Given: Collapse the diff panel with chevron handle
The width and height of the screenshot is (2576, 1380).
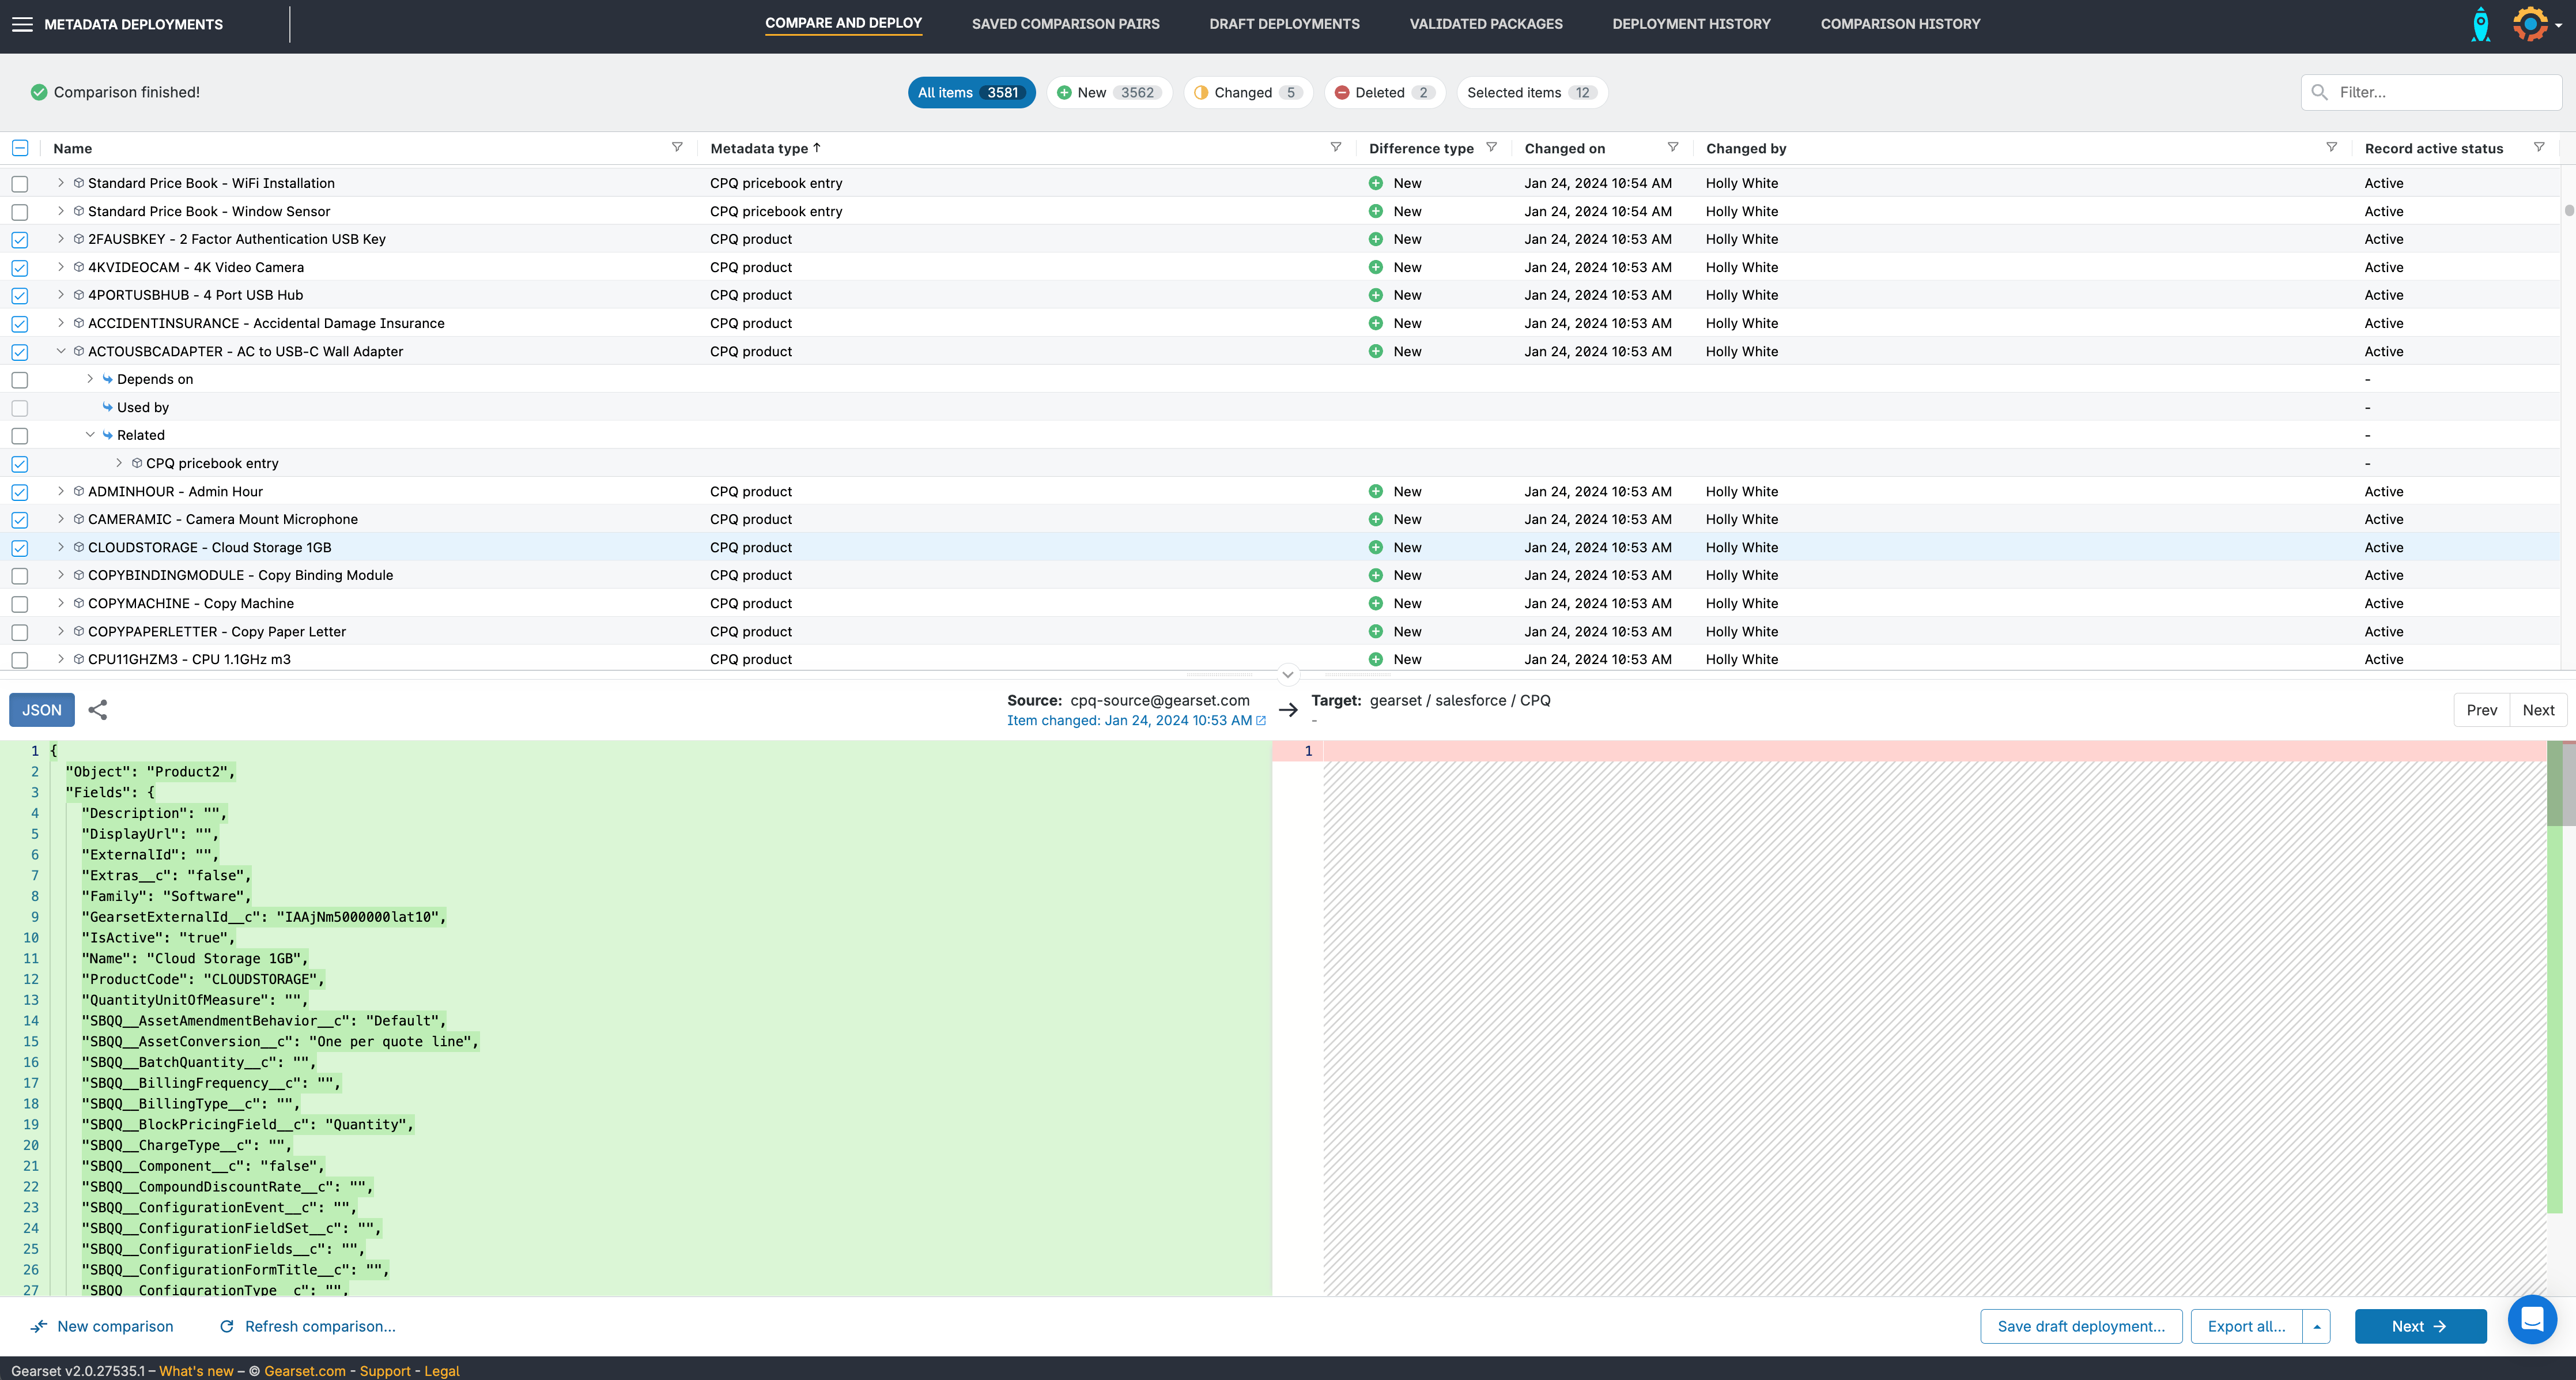Looking at the screenshot, I should click(x=1288, y=674).
